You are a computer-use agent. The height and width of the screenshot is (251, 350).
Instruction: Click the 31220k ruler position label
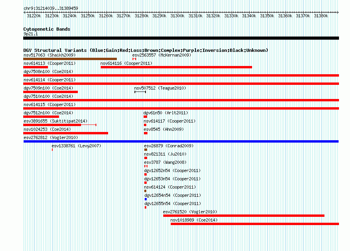(34, 16)
